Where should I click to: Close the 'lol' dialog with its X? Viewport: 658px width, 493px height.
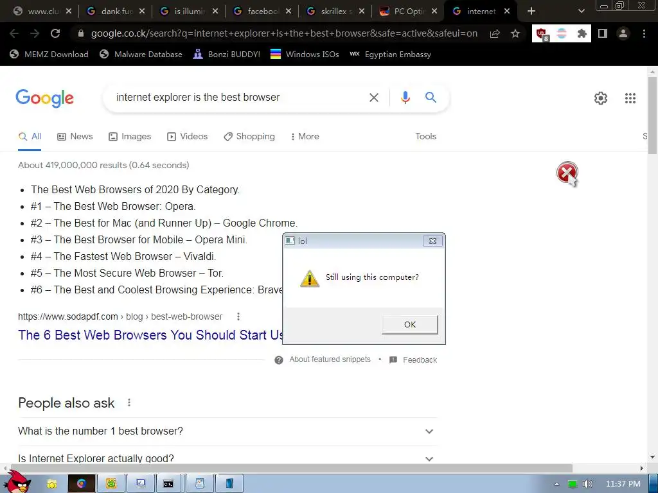432,241
